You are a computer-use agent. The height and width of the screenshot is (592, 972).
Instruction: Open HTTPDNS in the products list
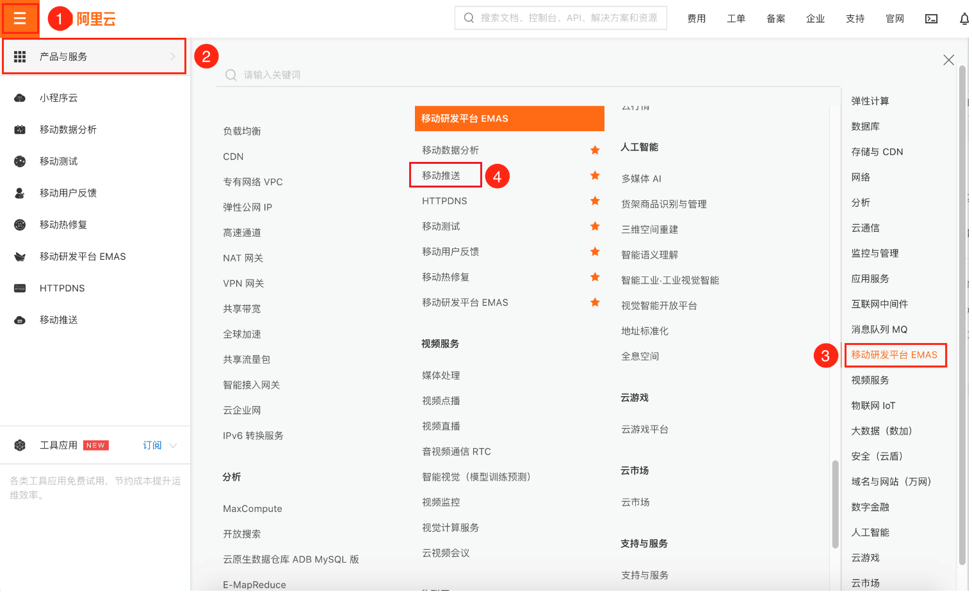click(x=444, y=201)
